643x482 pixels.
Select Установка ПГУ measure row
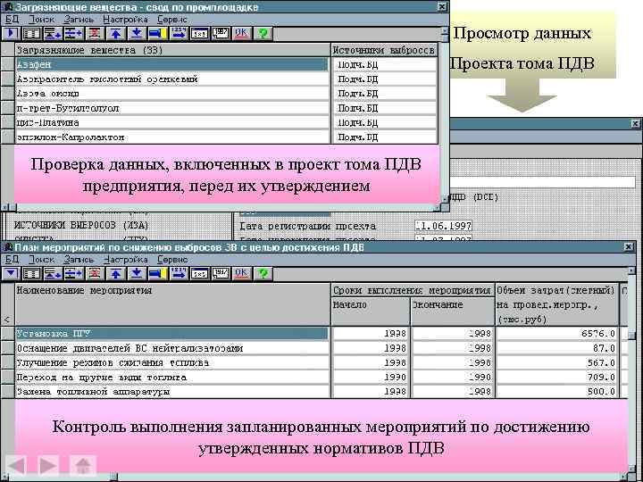click(172, 334)
